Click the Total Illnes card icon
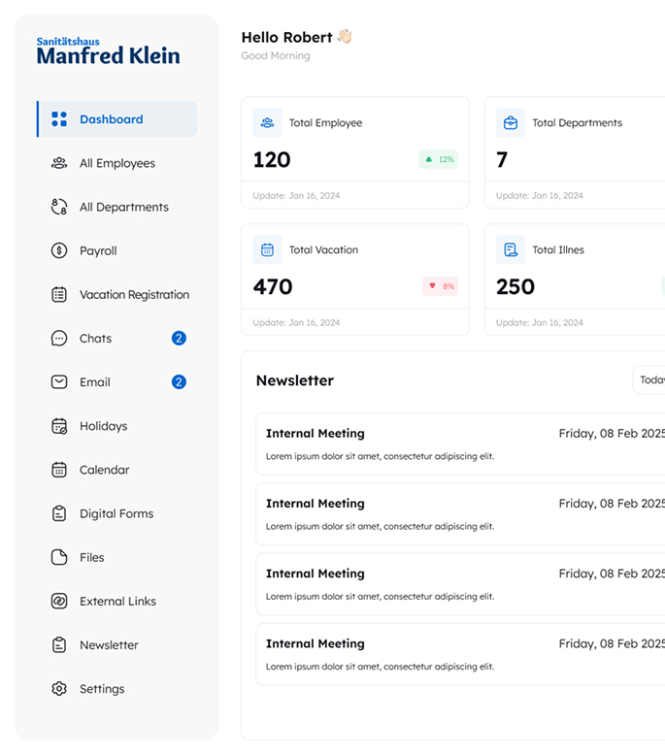Image resolution: width=665 pixels, height=755 pixels. pyautogui.click(x=510, y=249)
